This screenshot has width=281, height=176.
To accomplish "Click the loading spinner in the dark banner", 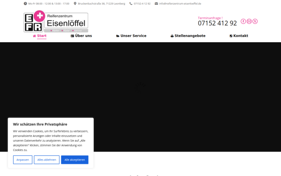I will coord(140,87).
